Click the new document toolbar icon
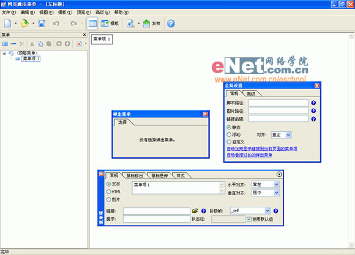 tap(8, 23)
